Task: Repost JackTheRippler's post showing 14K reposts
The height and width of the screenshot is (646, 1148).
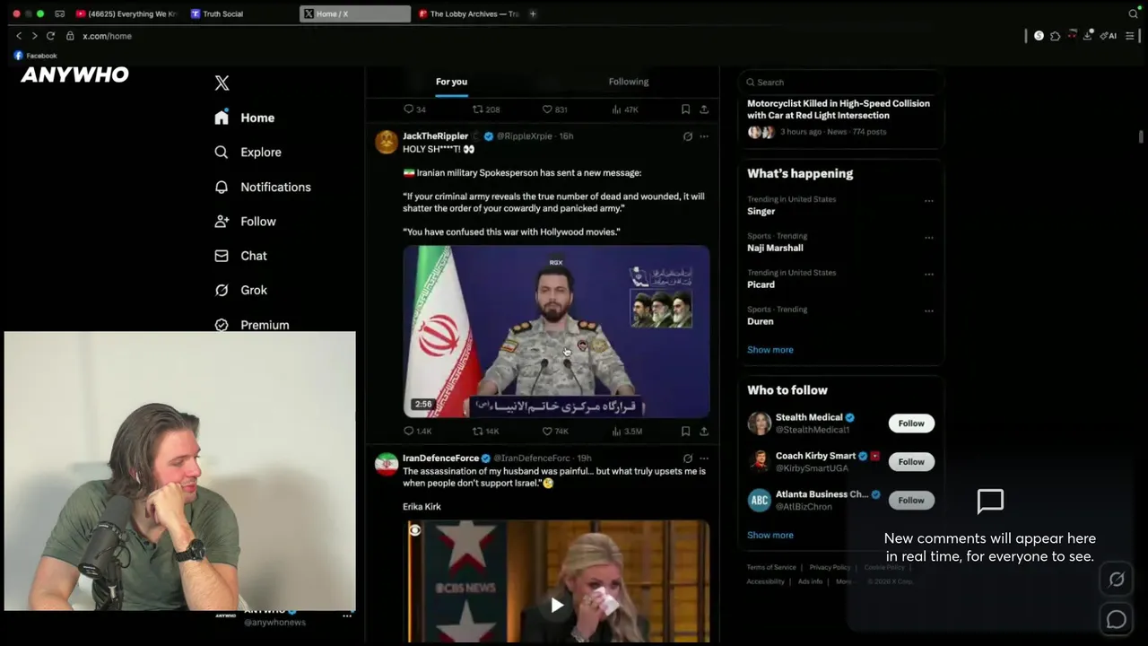Action: [x=485, y=432]
